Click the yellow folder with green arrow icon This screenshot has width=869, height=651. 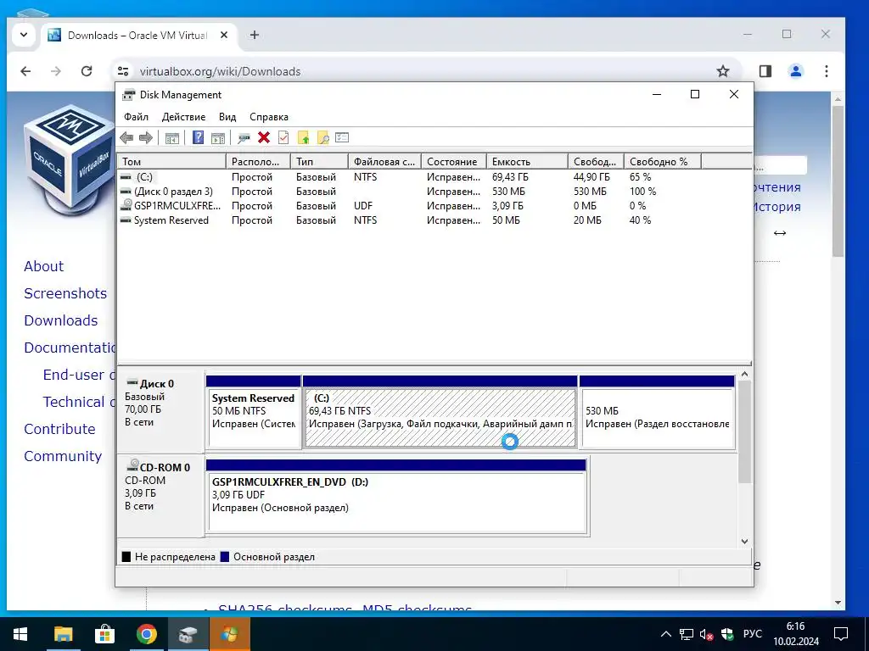303,138
